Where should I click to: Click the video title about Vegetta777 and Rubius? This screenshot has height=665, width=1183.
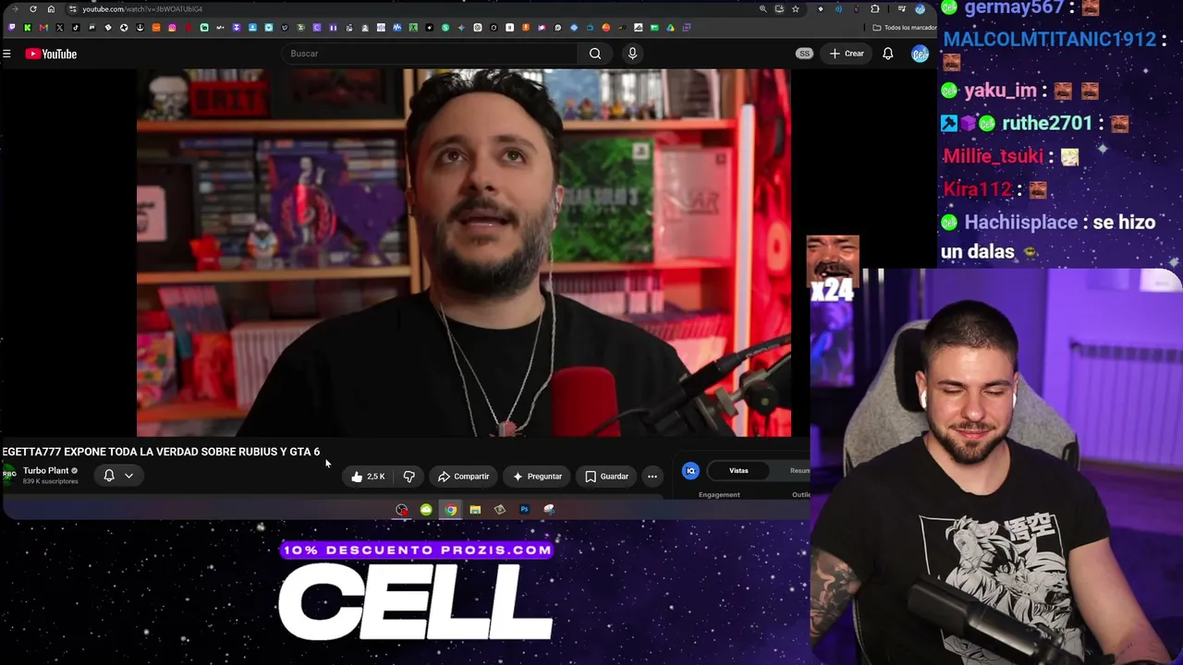click(161, 452)
